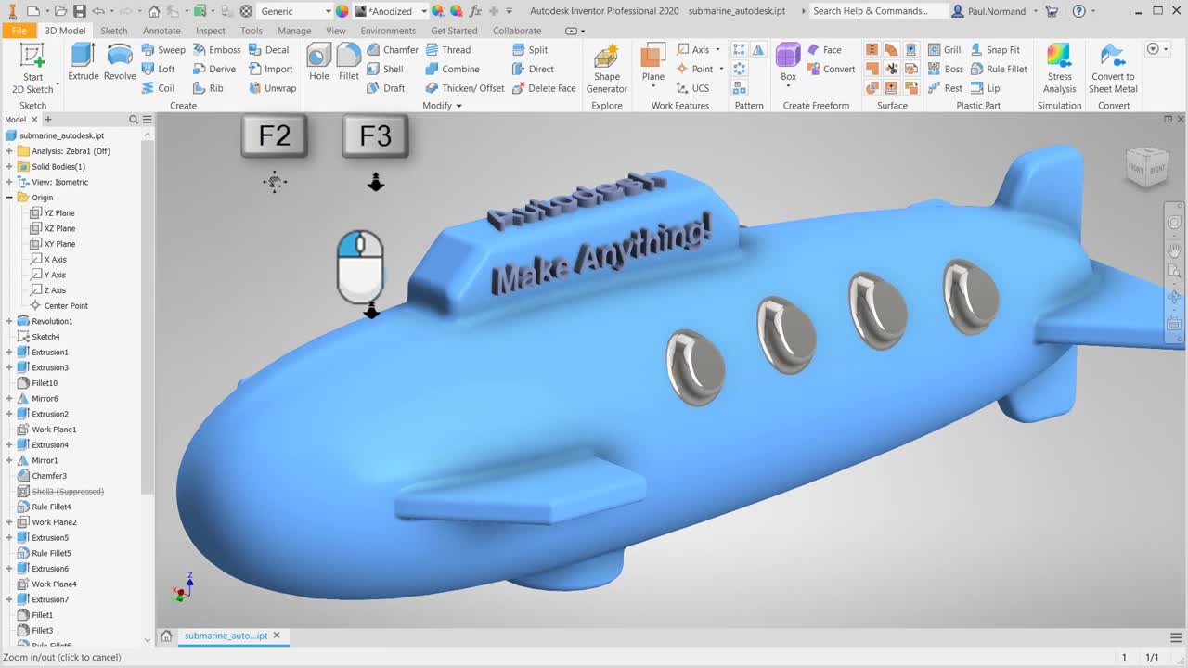
Task: Select the Revolve tool
Action: (120, 62)
